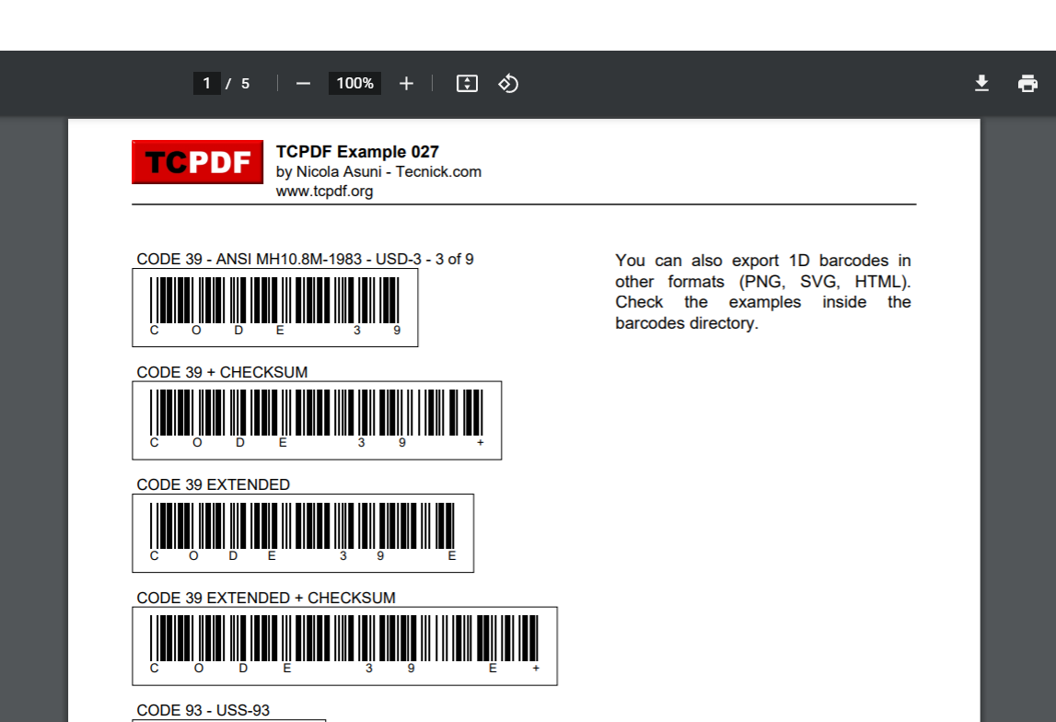The image size is (1056, 722).
Task: Click the 'by Nicola Asuni - Tecnick.com' text
Action: click(378, 171)
